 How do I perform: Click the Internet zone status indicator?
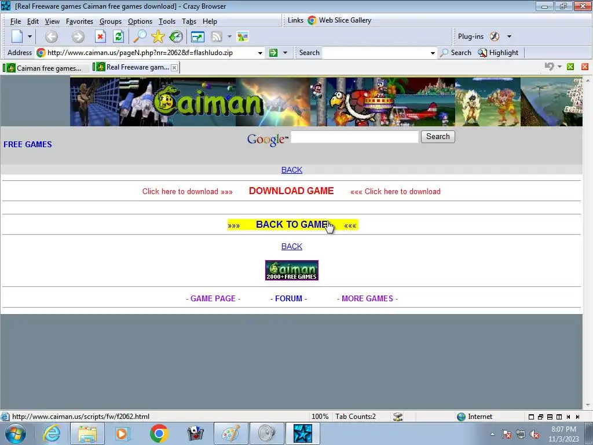(475, 417)
